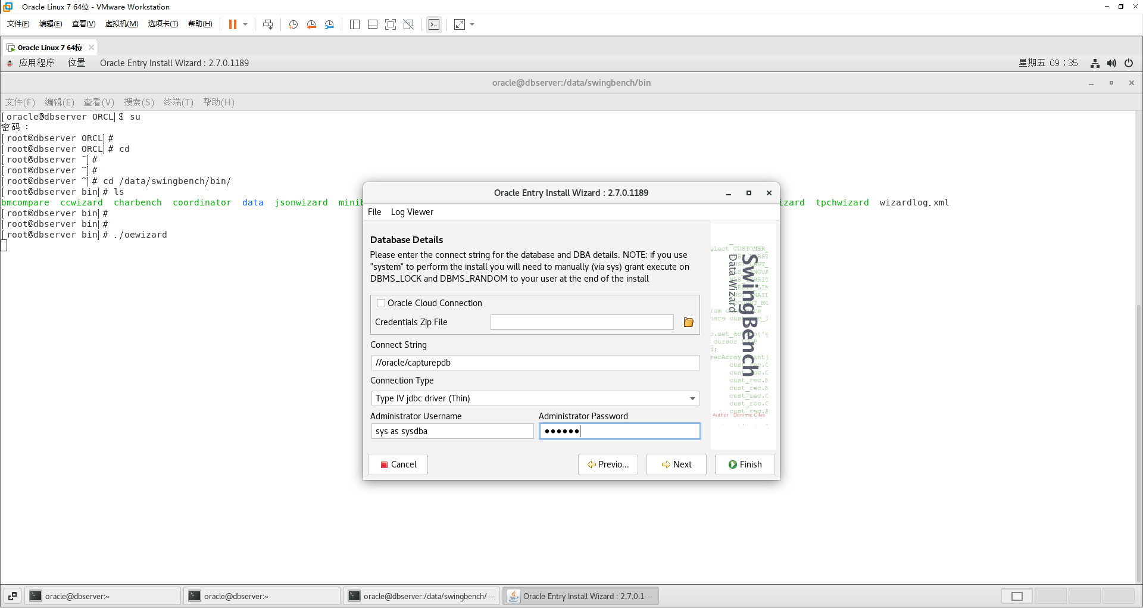The width and height of the screenshot is (1143, 608).
Task: Open the power menu icon in the top panel
Action: (x=1129, y=63)
